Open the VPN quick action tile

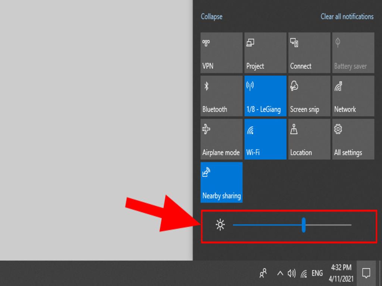tap(221, 53)
